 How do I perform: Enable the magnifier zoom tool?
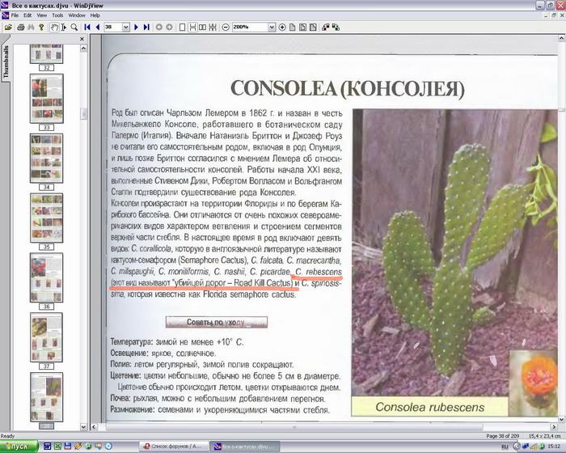[74, 27]
